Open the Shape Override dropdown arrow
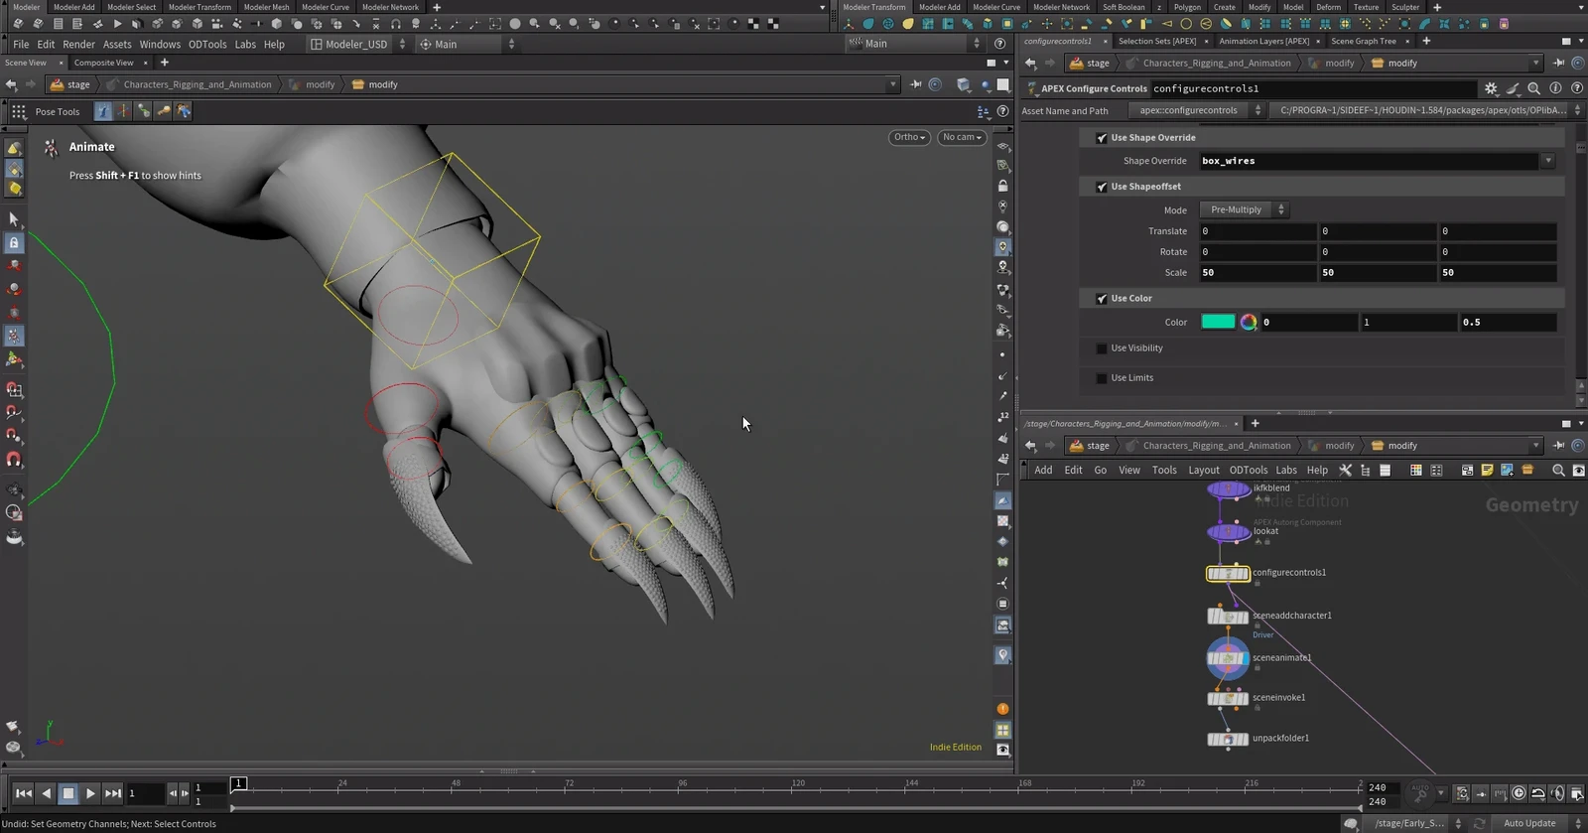Image resolution: width=1588 pixels, height=833 pixels. coord(1547,161)
